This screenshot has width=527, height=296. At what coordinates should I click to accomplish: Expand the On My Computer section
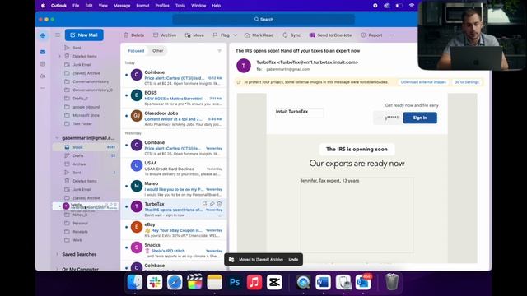57,269
